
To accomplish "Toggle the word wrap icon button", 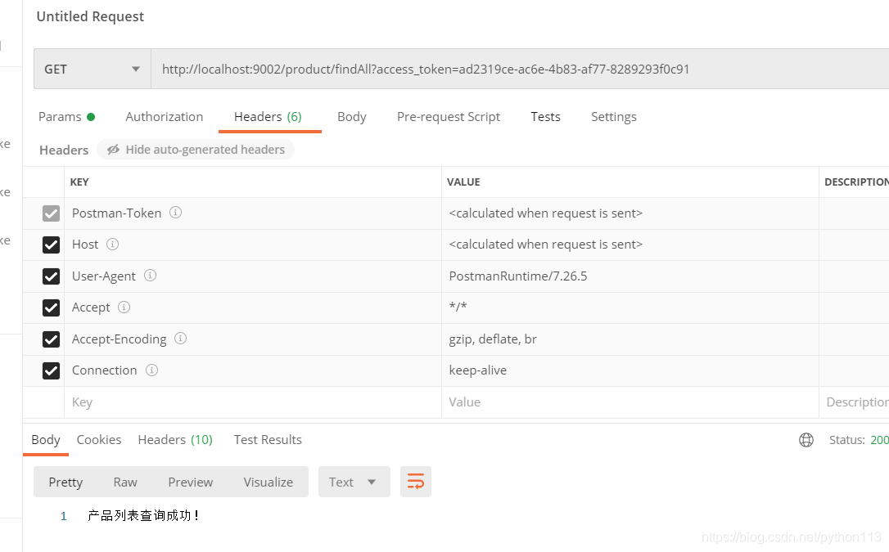I will [416, 482].
